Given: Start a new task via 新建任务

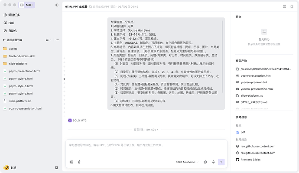Looking at the screenshot, I should click(x=12, y=15).
